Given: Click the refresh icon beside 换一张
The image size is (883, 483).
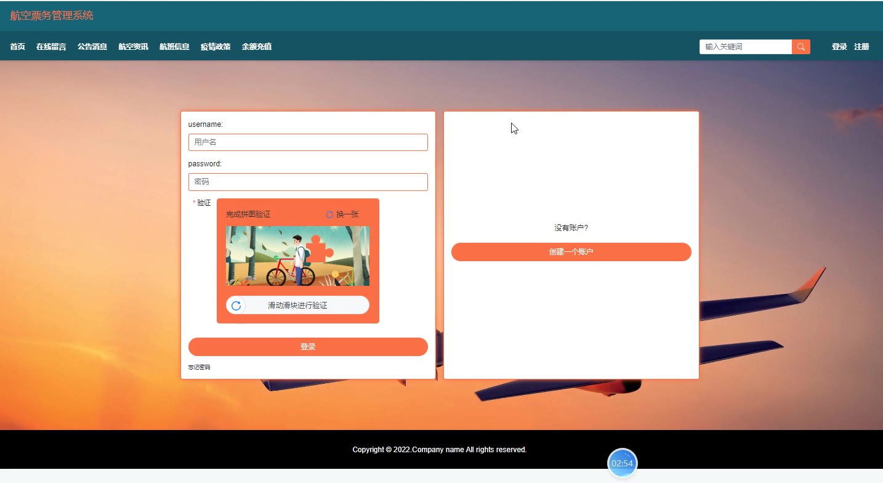Looking at the screenshot, I should 329,214.
